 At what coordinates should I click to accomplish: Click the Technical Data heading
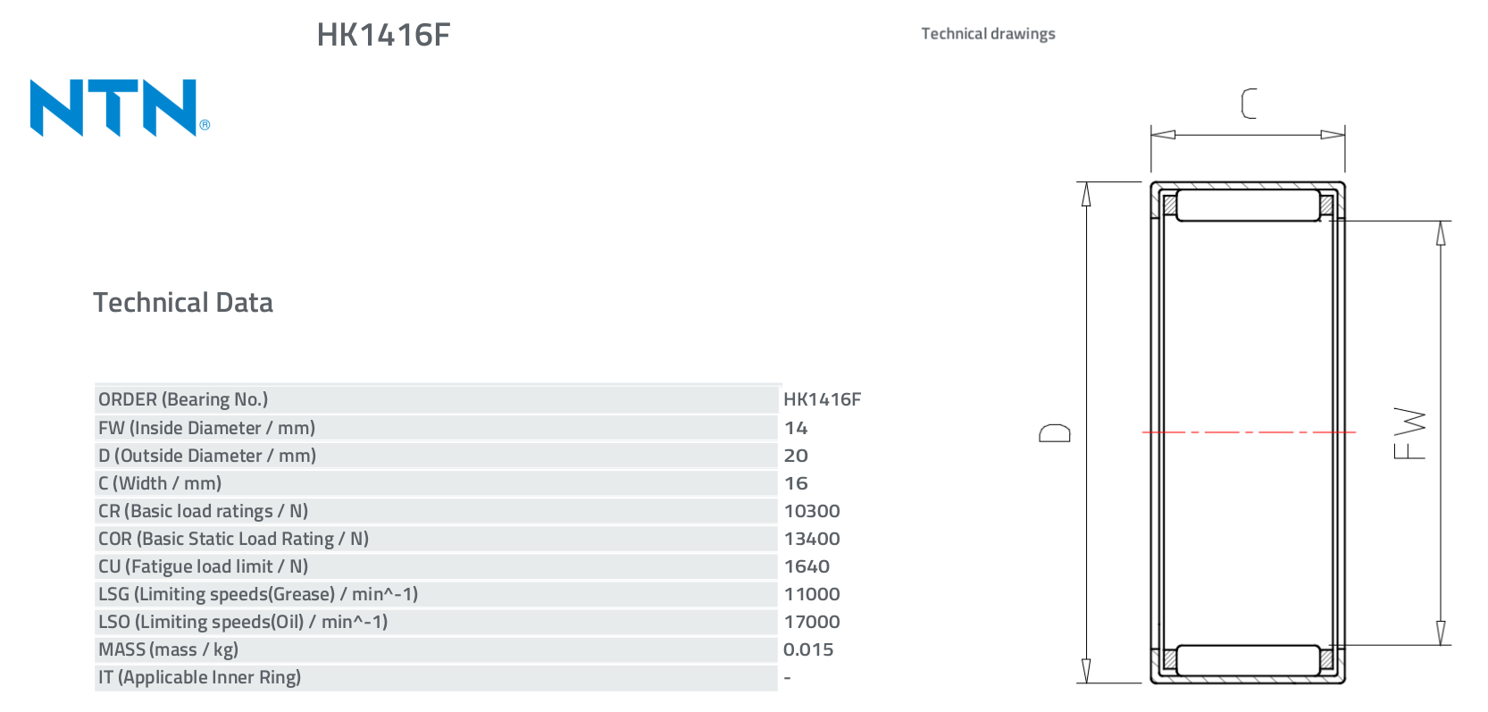pyautogui.click(x=183, y=303)
